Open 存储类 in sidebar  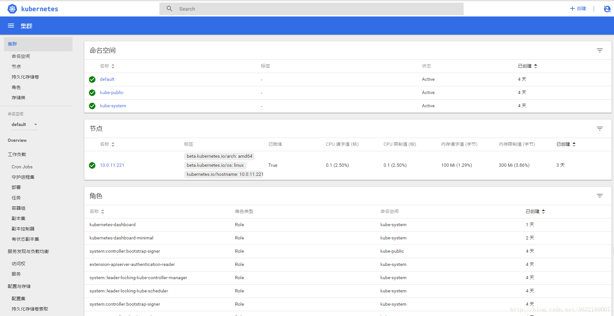pos(18,98)
